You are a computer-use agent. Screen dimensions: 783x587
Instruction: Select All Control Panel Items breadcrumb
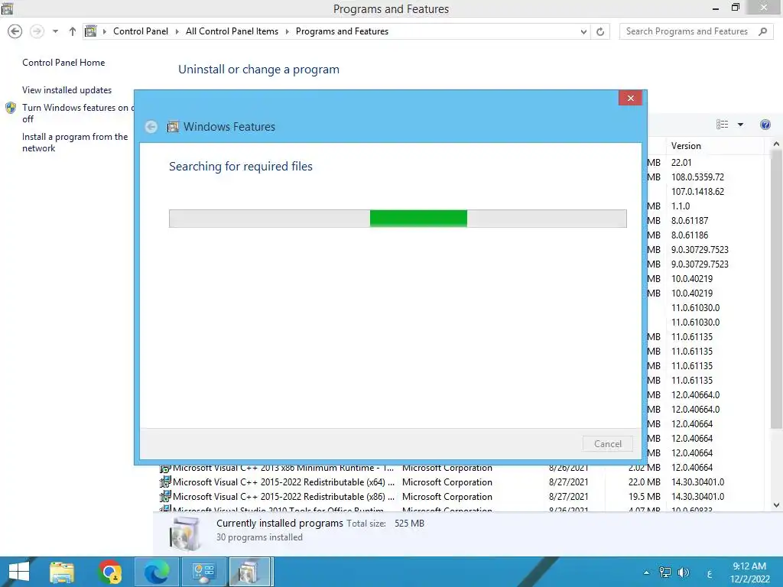232,31
